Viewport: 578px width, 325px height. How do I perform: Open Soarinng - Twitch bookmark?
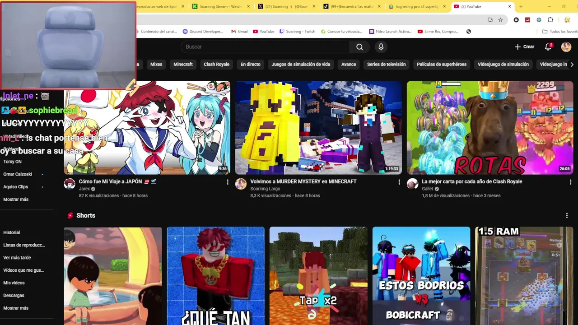[x=297, y=32]
